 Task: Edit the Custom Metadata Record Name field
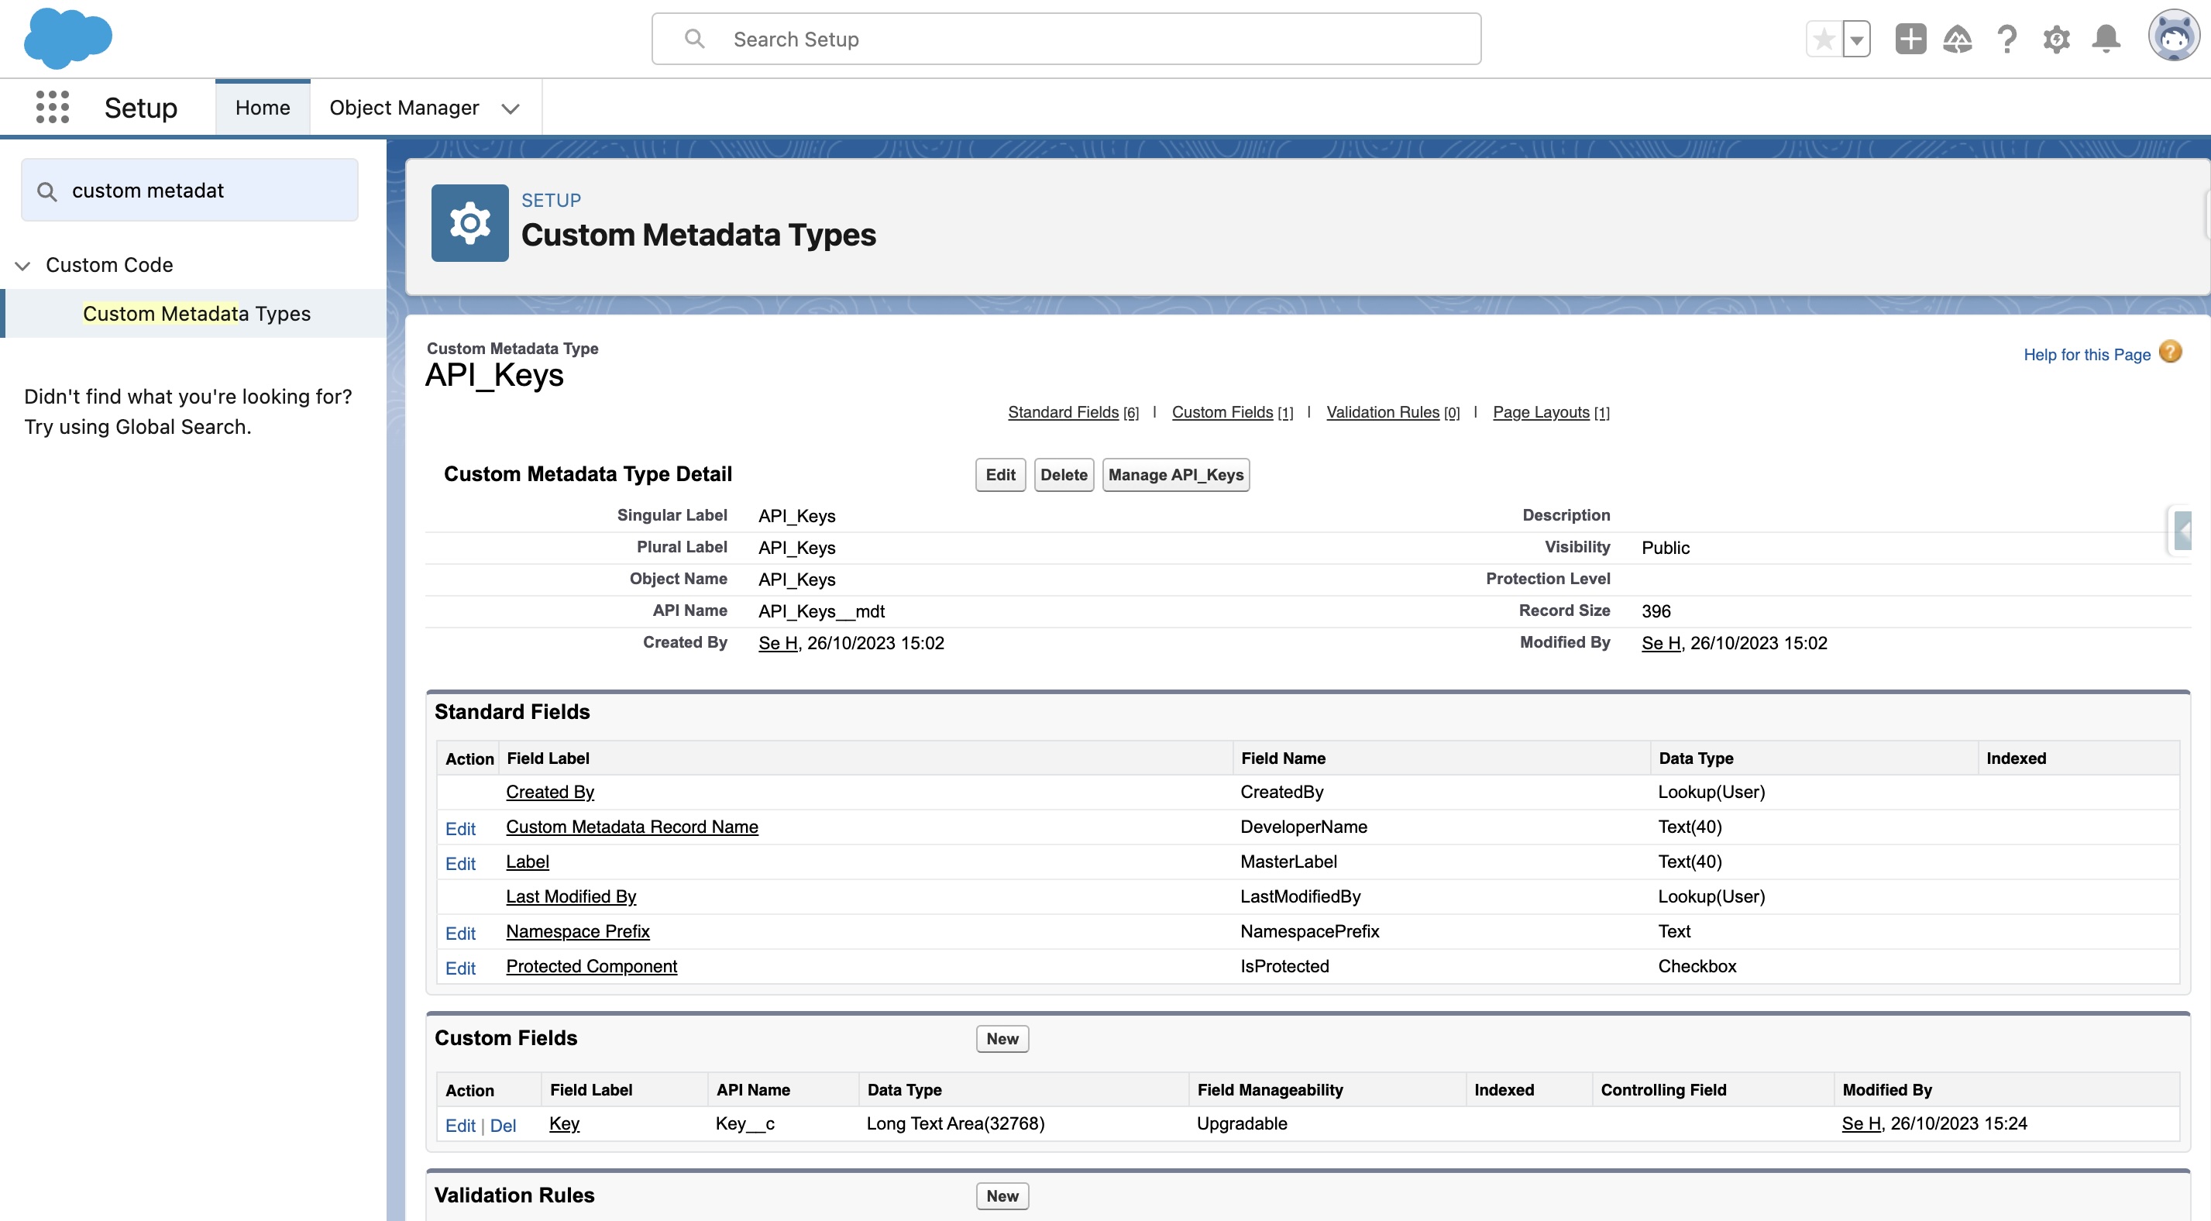tap(461, 829)
